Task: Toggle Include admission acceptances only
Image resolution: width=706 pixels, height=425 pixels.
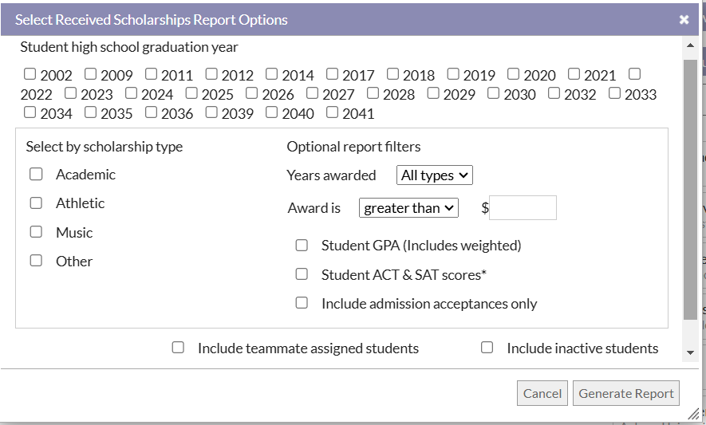Action: (302, 303)
